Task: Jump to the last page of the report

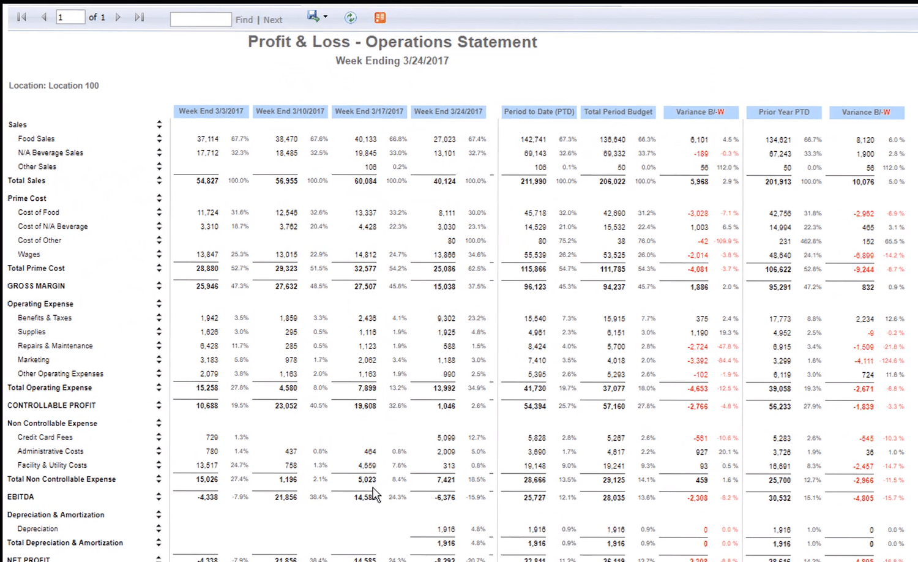Action: click(139, 17)
